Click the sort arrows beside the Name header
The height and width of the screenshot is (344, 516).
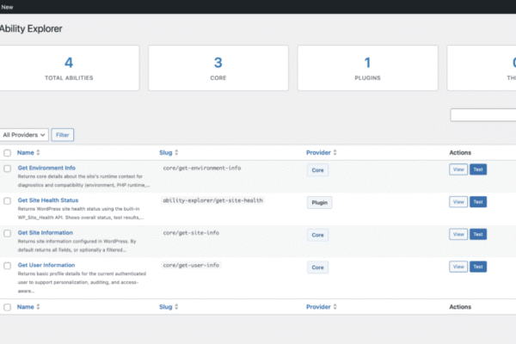pos(38,153)
